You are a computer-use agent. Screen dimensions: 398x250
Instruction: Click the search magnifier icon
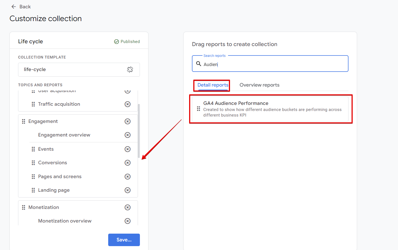tap(199, 64)
